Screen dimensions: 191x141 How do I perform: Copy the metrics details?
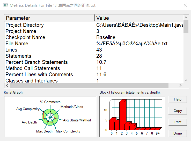point(178,111)
